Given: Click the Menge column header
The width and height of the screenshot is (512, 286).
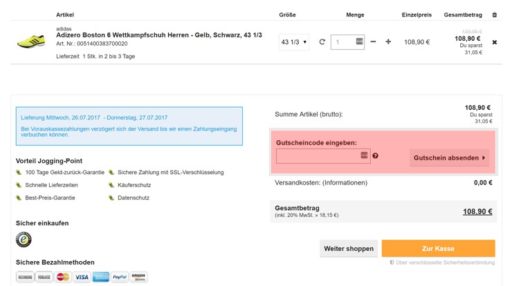Looking at the screenshot, I should pos(355,15).
